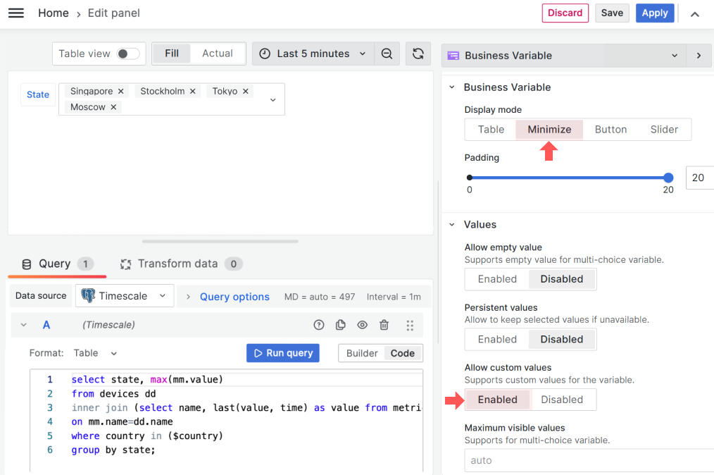Disable Allow custom values

pyautogui.click(x=561, y=399)
